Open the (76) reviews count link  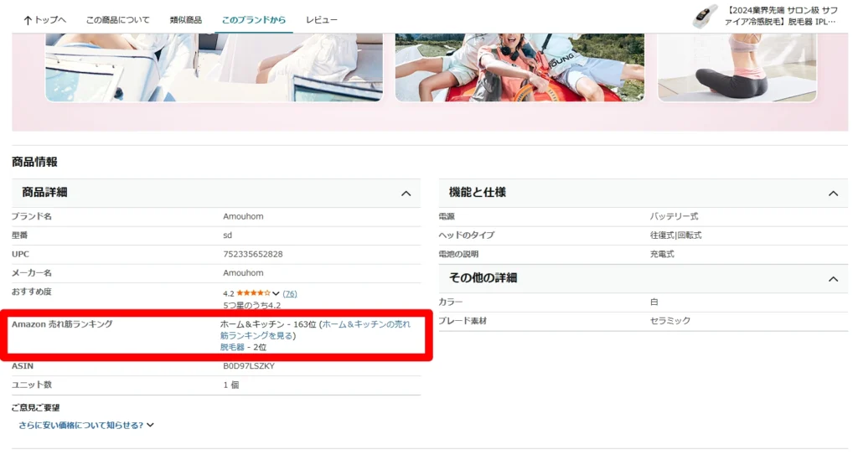pos(290,293)
